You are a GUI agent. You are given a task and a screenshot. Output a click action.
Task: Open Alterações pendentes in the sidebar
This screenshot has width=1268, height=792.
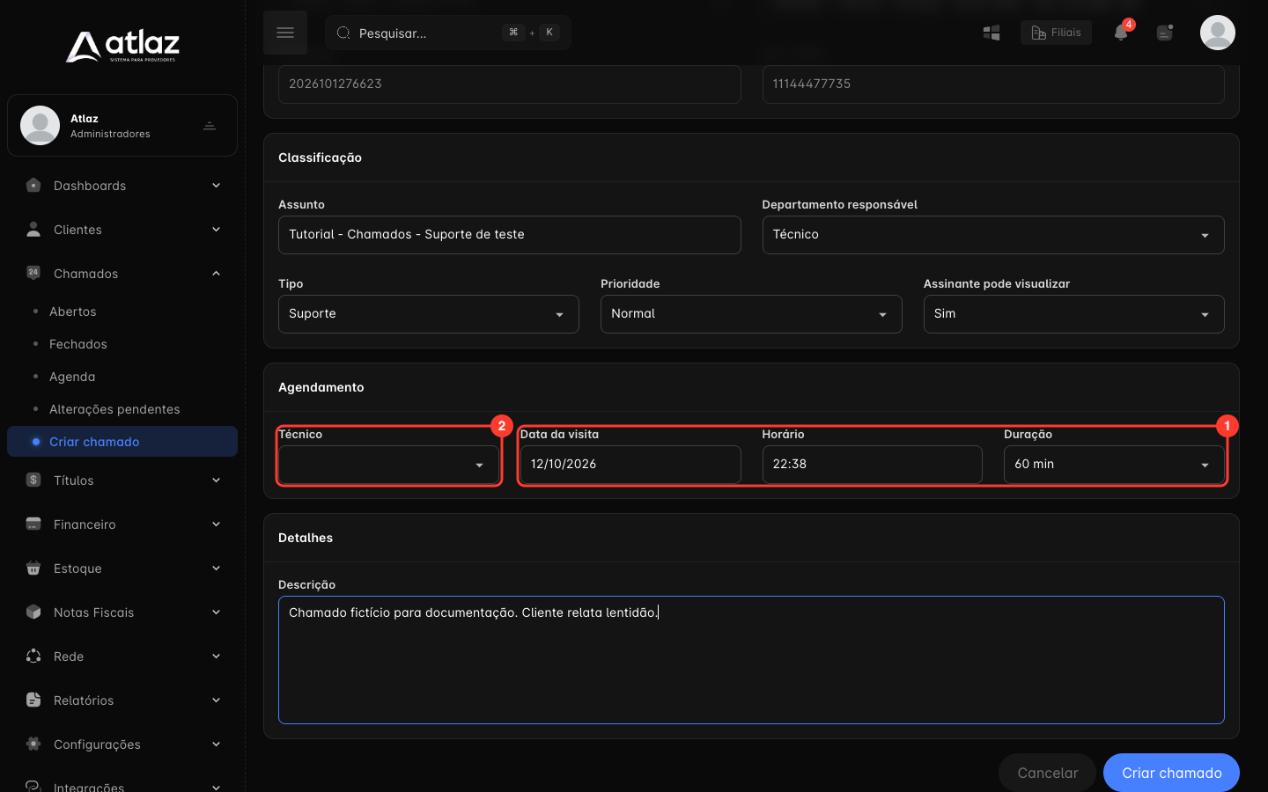tap(114, 409)
